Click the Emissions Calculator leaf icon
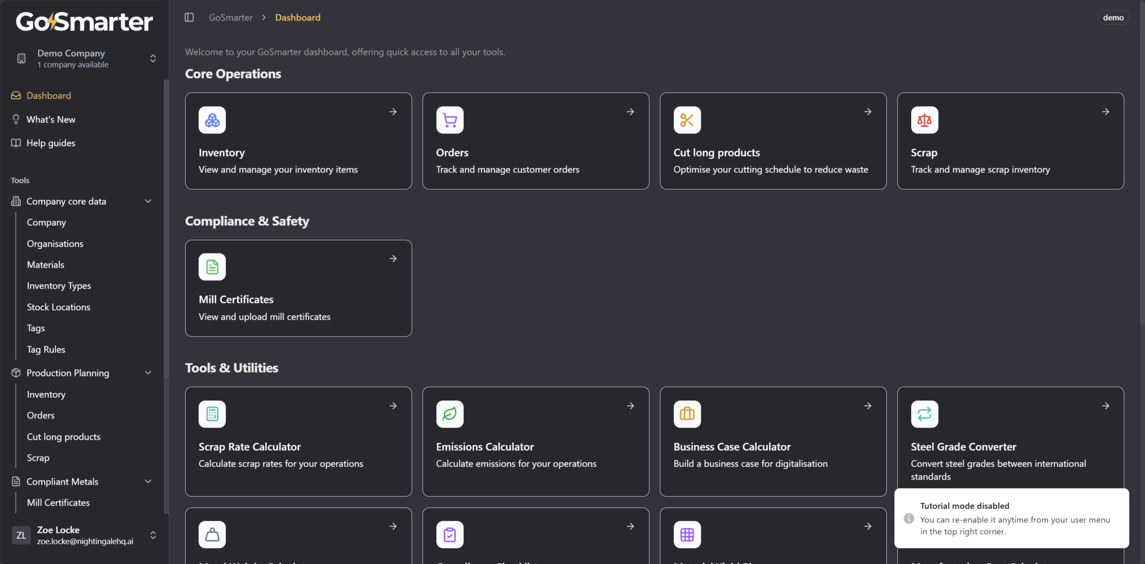Image resolution: width=1145 pixels, height=564 pixels. point(450,414)
